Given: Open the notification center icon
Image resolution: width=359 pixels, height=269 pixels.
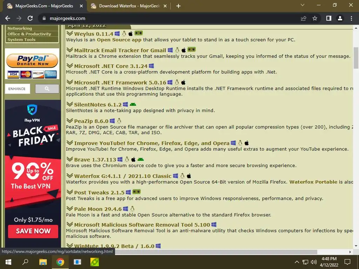Looking at the screenshot, I should pyautogui.click(x=347, y=262).
